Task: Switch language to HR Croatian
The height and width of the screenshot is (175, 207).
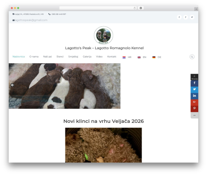Action: pos(127,57)
